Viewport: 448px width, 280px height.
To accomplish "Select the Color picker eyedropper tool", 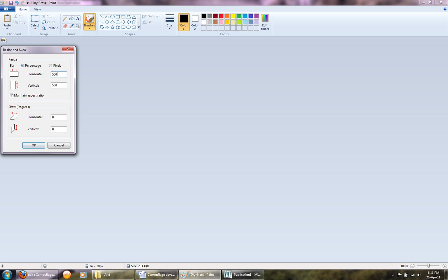I will point(71,26).
